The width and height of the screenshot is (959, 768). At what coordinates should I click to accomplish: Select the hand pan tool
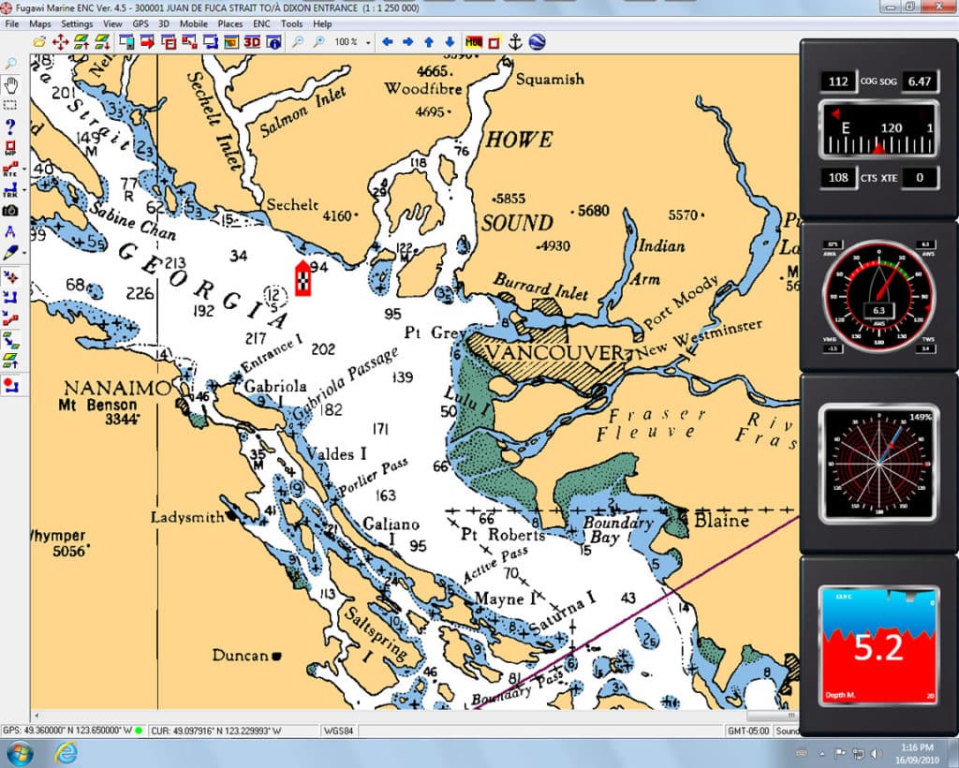[x=11, y=84]
